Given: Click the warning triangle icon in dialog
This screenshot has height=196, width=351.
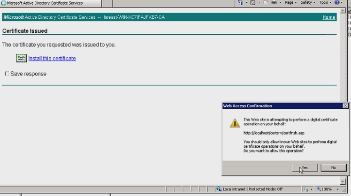Looking at the screenshot, I should (x=235, y=123).
